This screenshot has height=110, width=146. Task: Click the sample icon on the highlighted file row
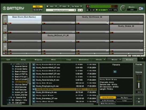[x=33, y=89]
